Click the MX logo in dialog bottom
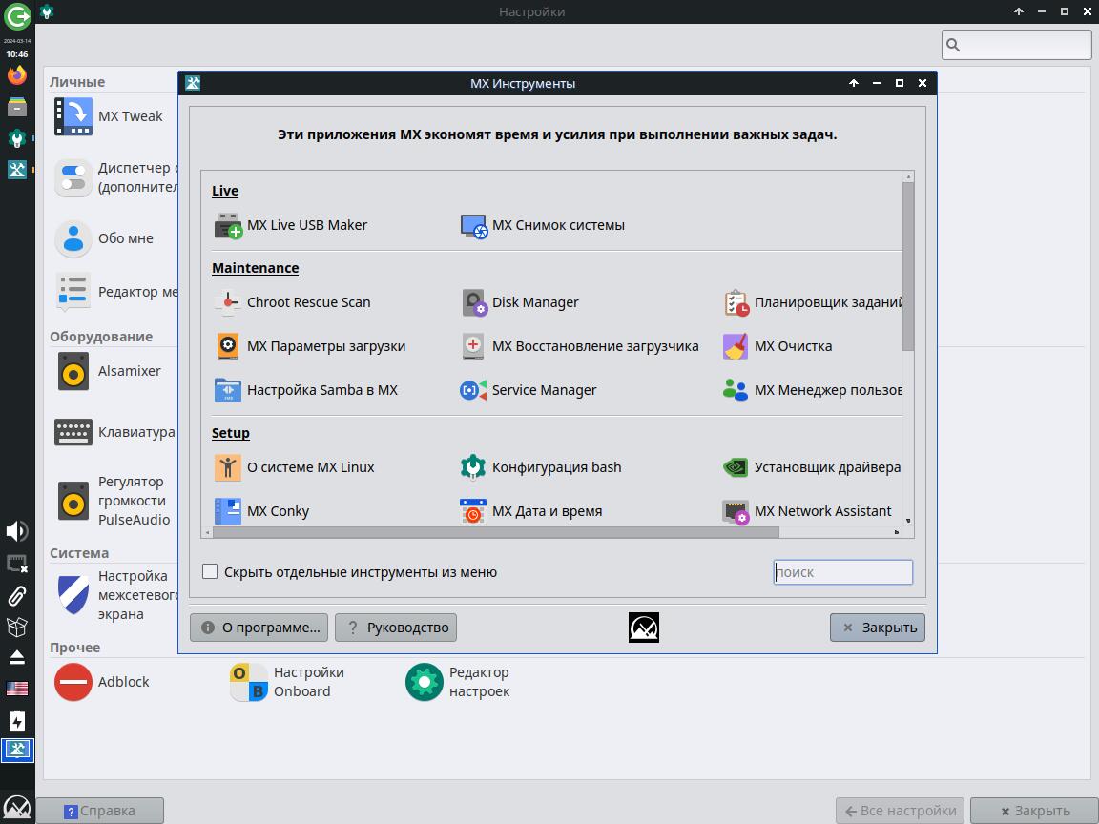 click(643, 628)
